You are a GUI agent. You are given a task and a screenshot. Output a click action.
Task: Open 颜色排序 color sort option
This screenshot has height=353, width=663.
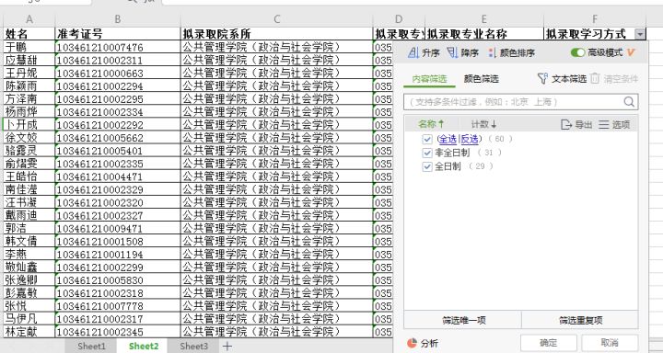pos(511,52)
